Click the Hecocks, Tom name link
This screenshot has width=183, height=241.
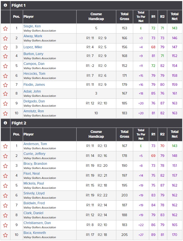(x=34, y=74)
